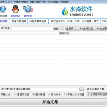Click the 最多采集图片数 label
The image size is (107, 107).
click(x=96, y=89)
